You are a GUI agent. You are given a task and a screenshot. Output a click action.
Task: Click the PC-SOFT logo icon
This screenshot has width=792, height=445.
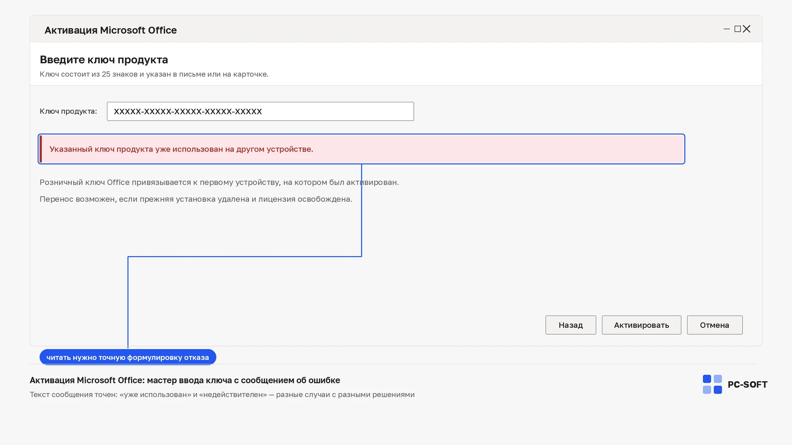pos(712,384)
